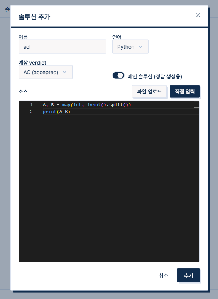Expand the 예상 verdict dropdown
The width and height of the screenshot is (218, 299).
click(46, 72)
